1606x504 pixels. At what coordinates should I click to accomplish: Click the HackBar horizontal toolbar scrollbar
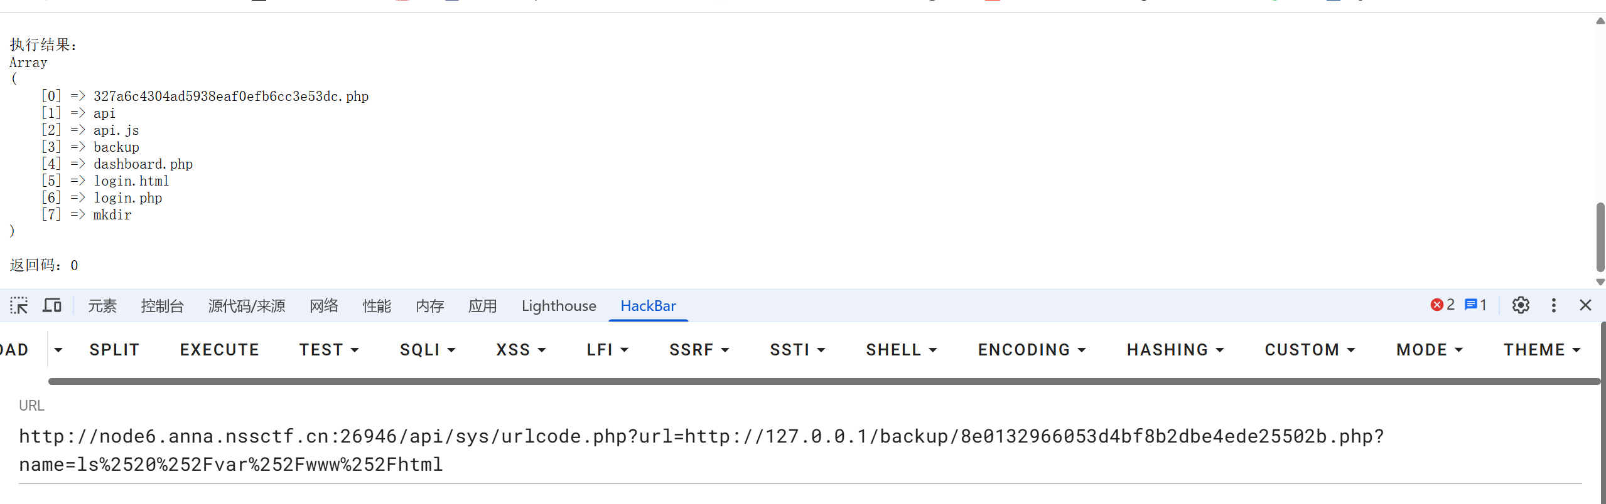pyautogui.click(x=824, y=381)
